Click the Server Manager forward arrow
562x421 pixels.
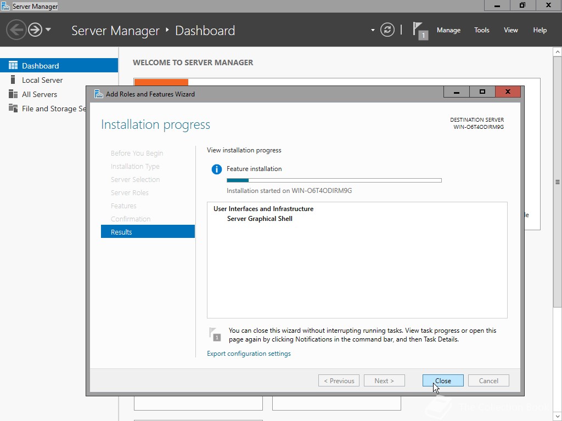tap(35, 30)
